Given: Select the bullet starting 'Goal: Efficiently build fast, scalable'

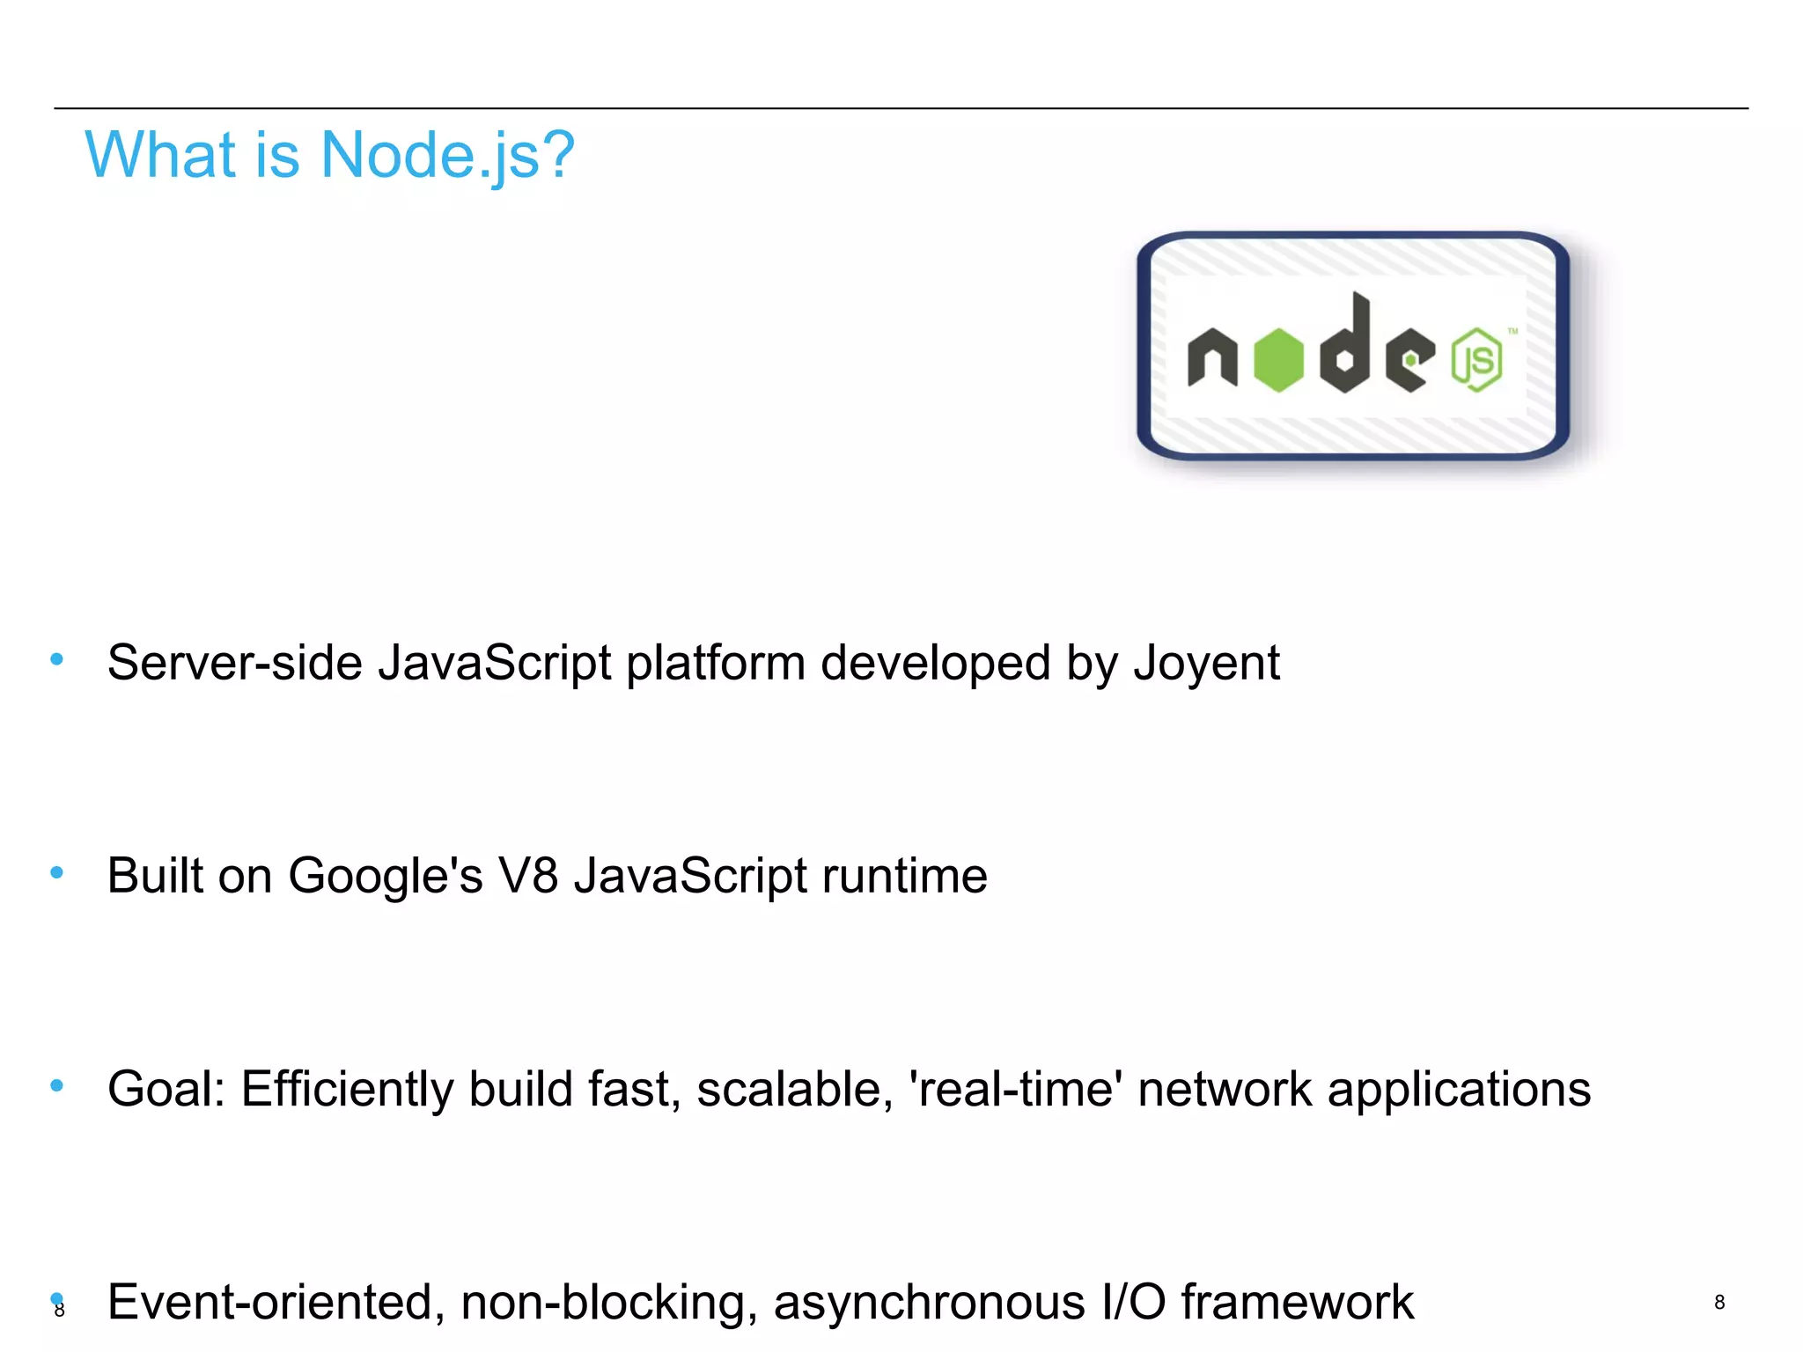Looking at the screenshot, I should coord(849,1089).
